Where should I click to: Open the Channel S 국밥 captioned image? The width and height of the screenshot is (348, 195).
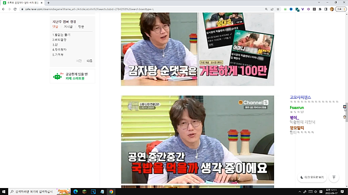tap(197, 139)
